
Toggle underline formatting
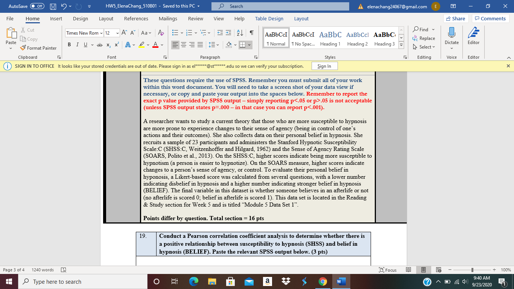click(85, 44)
